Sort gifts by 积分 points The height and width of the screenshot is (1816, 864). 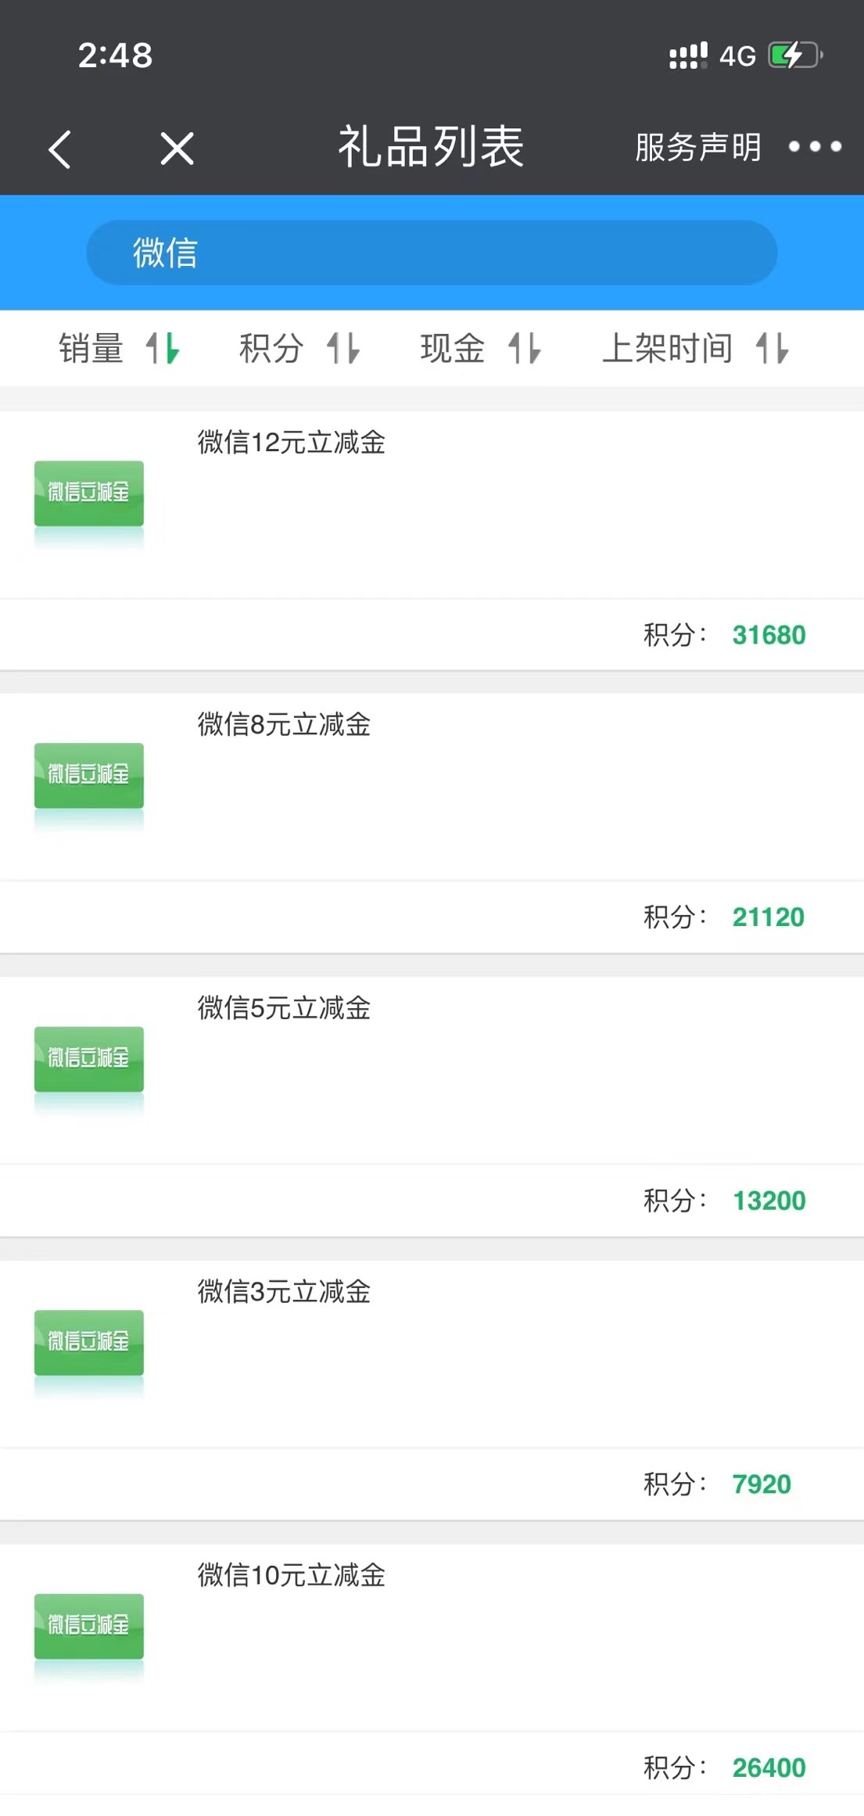click(271, 348)
